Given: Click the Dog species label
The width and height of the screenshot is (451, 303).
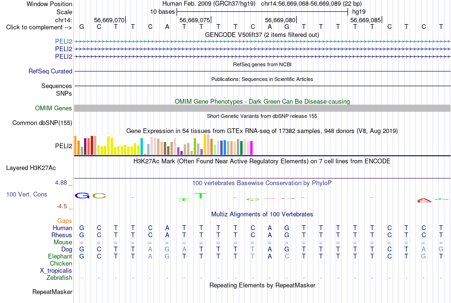Looking at the screenshot, I should 67,250.
